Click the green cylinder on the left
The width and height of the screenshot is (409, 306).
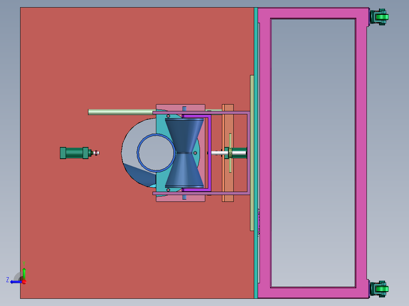point(76,153)
